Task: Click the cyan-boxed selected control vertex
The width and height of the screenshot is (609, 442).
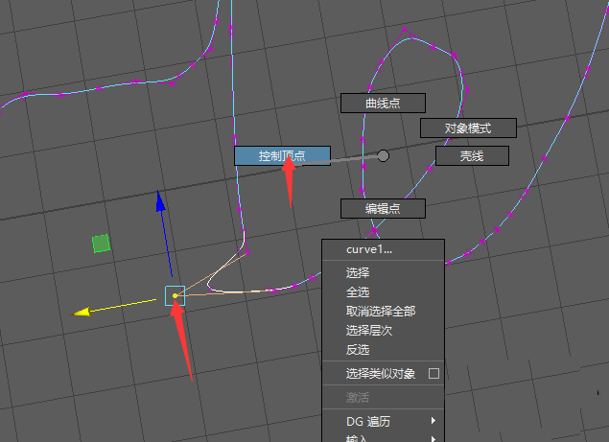Action: click(175, 295)
